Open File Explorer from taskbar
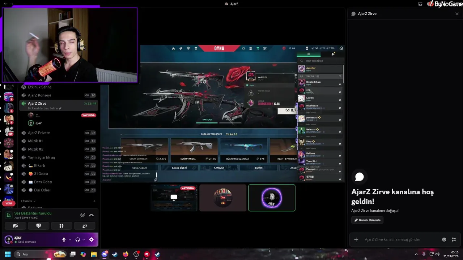Viewport: 463px width, 260px height. [x=94, y=254]
